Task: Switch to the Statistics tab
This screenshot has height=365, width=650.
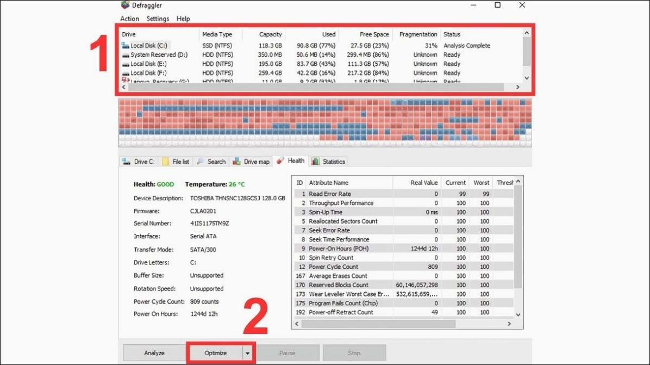Action: (x=328, y=162)
